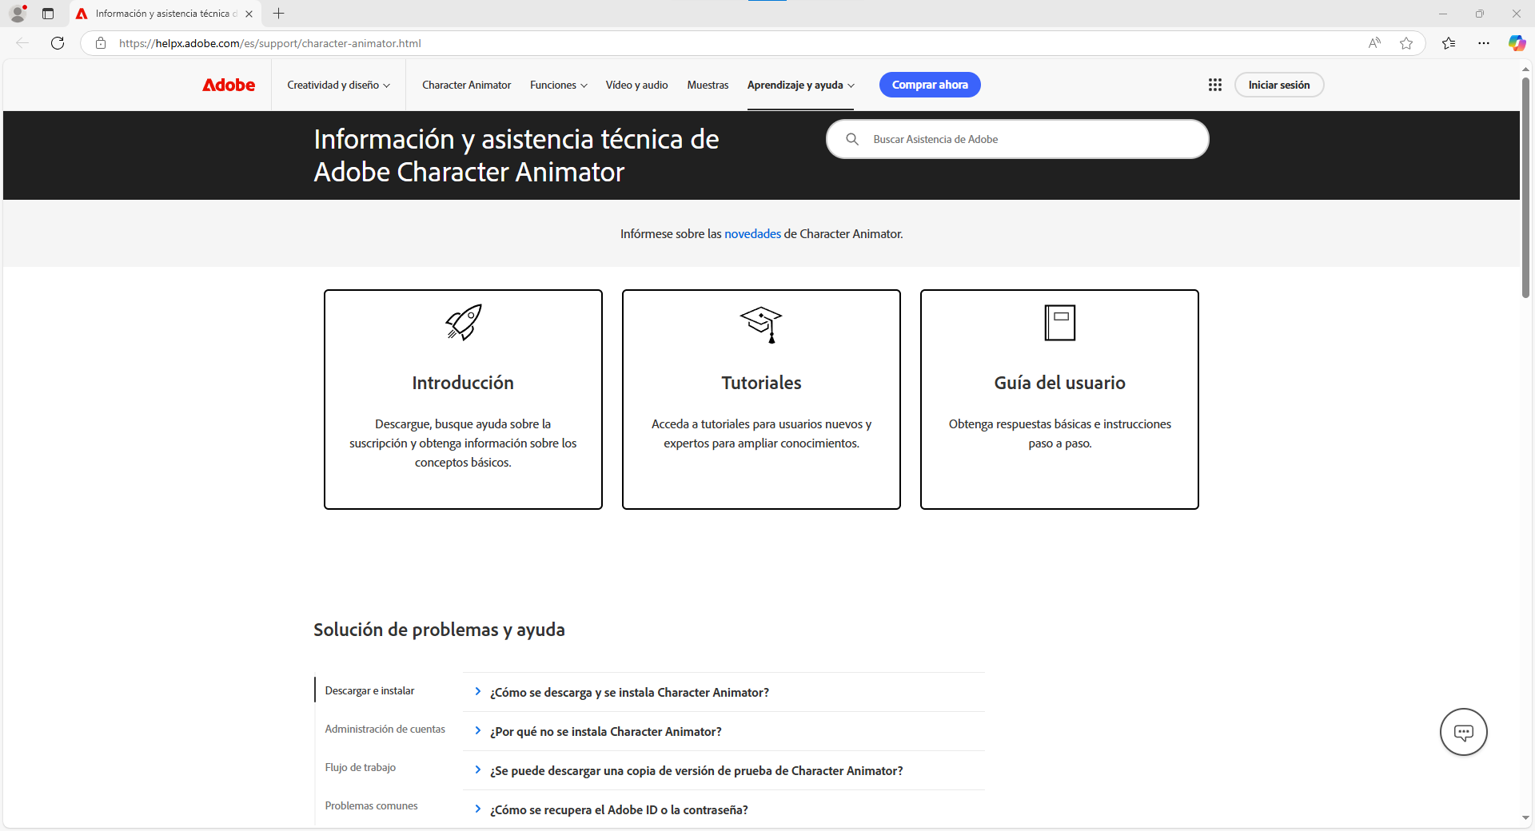Click the browser address bar URL
The width and height of the screenshot is (1535, 831).
(270, 43)
